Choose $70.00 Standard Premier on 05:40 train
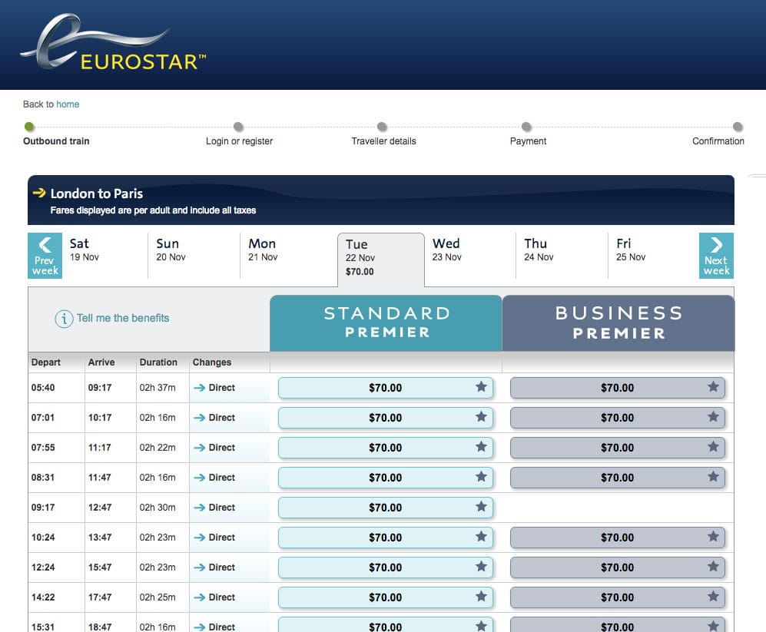Screen dimensions: 766x632 (x=386, y=388)
